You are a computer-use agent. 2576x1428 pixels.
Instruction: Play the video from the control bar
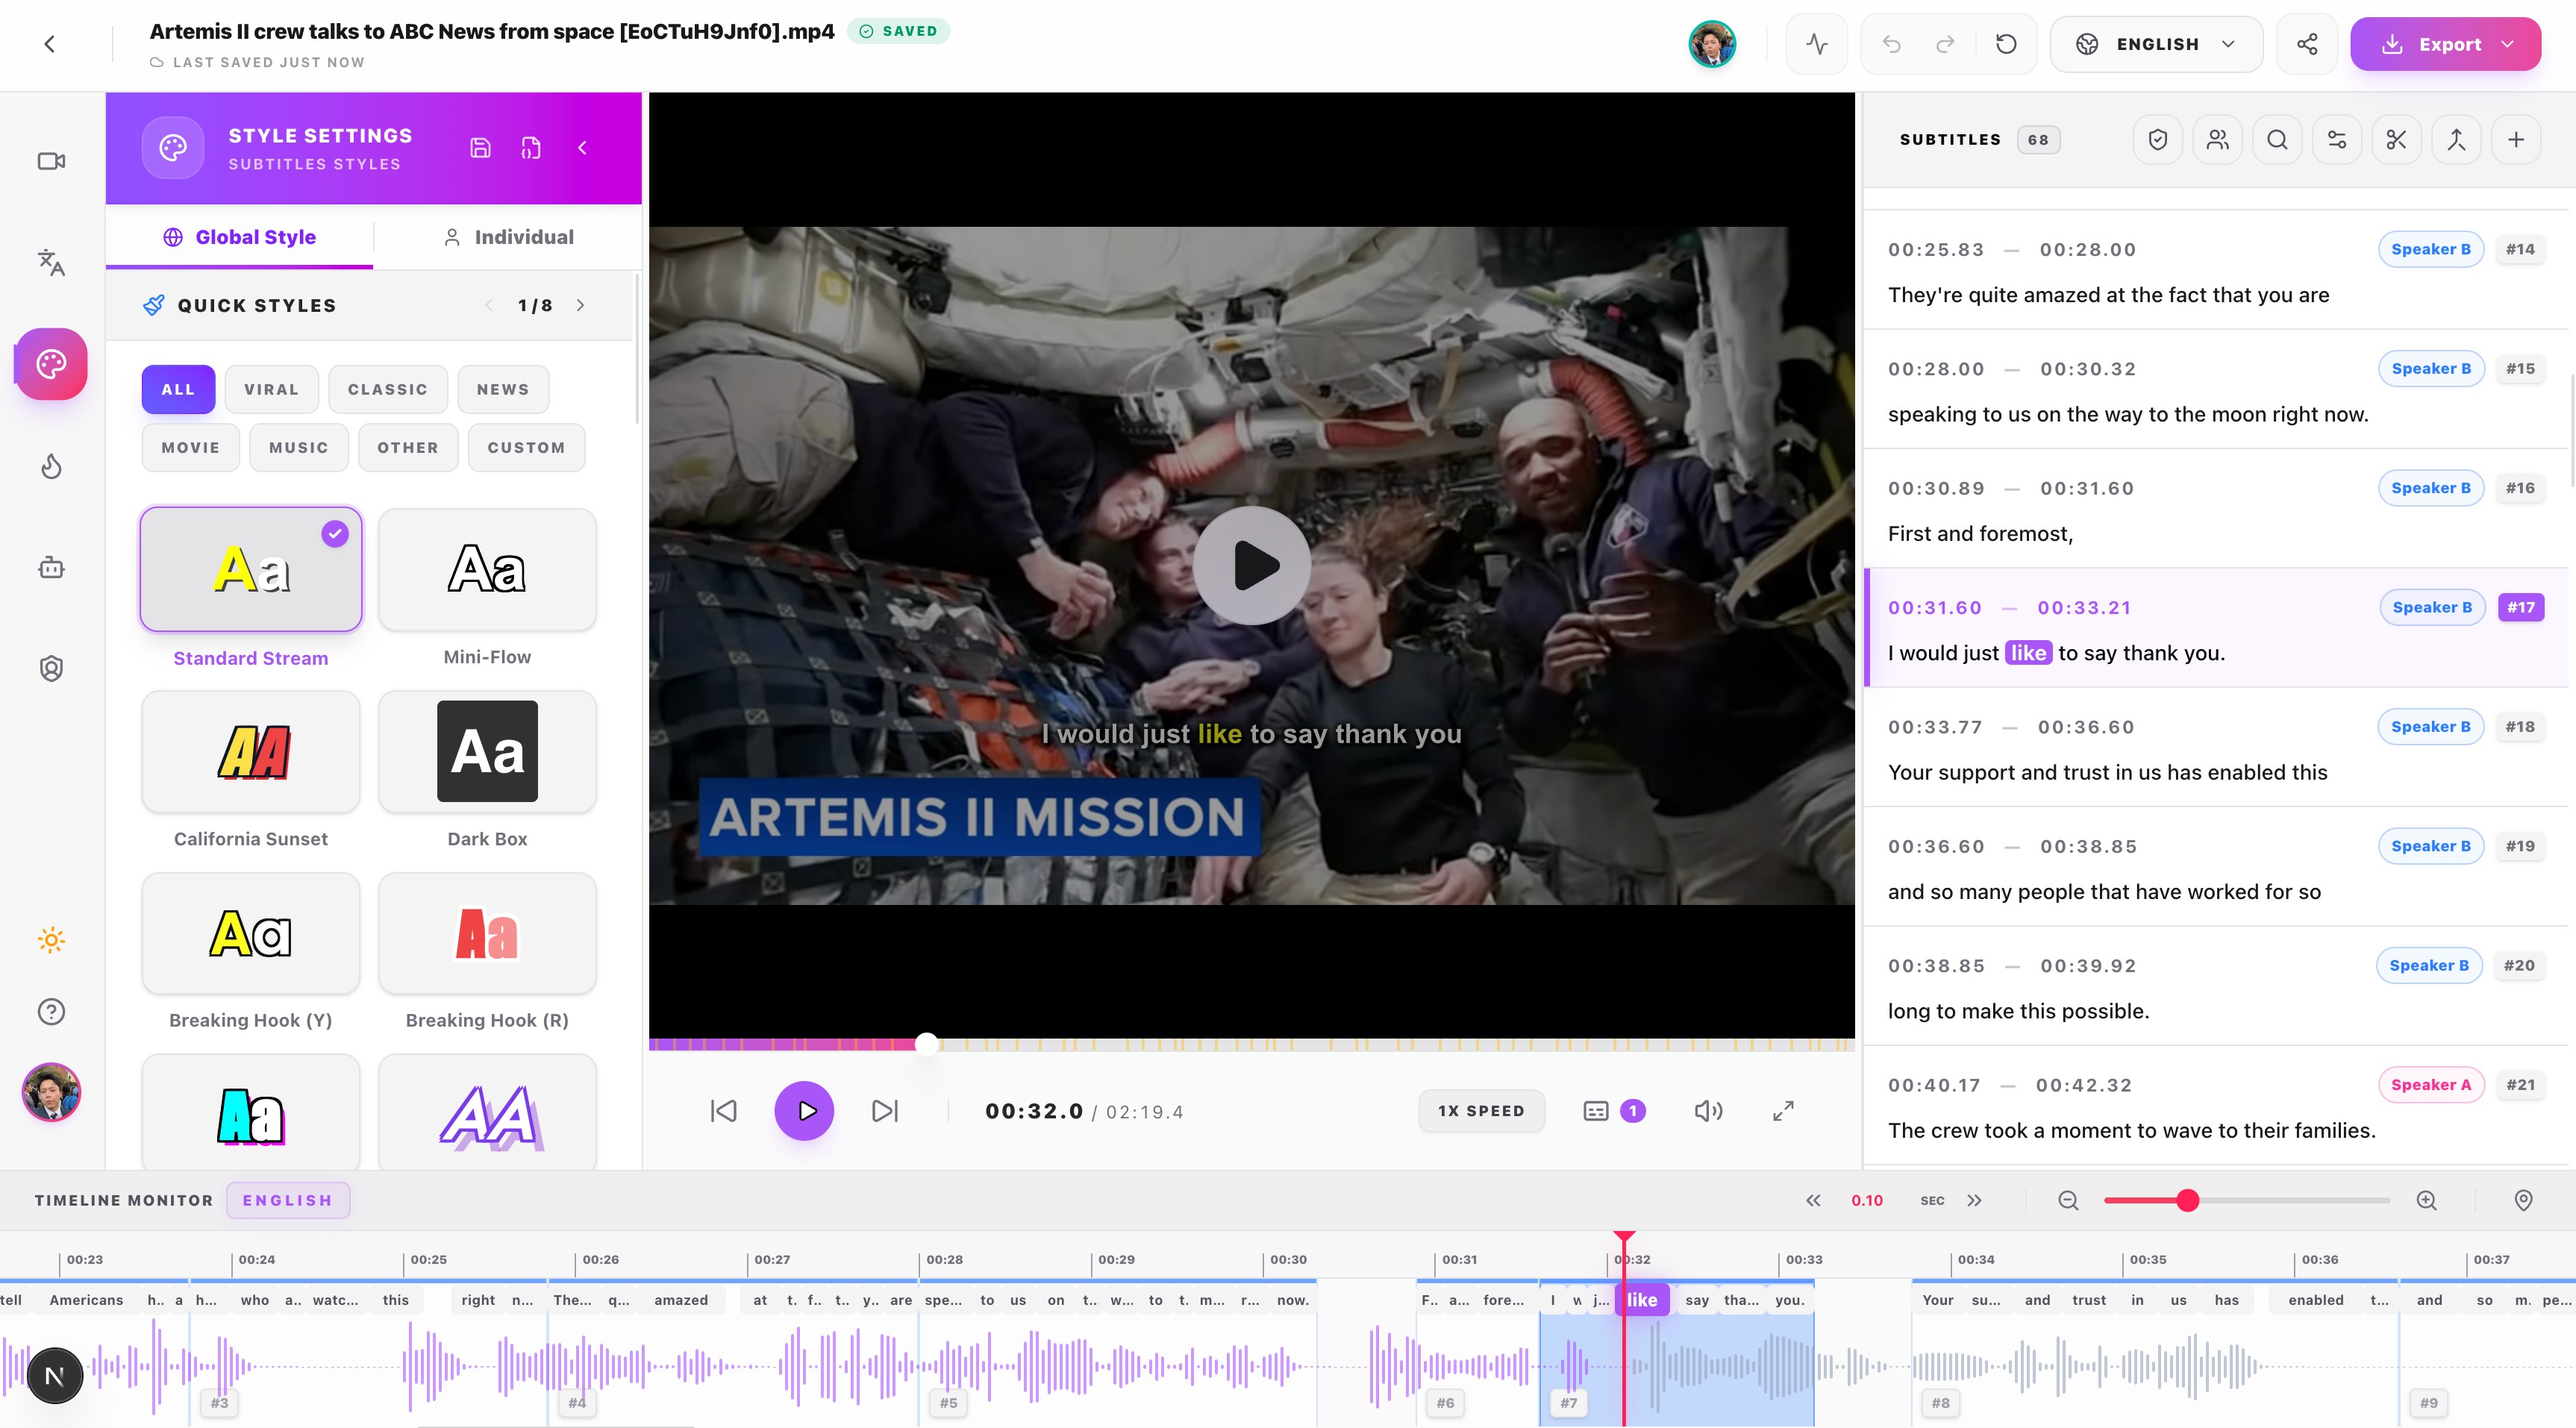(804, 1111)
